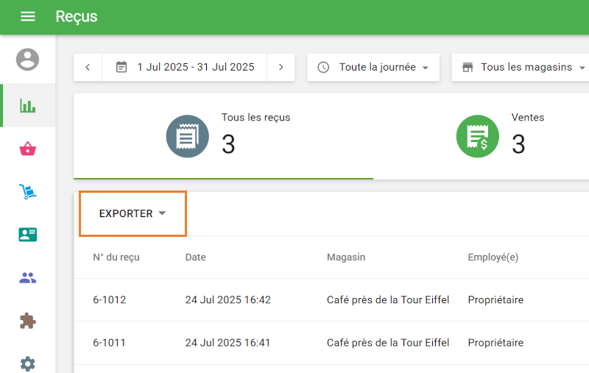The height and width of the screenshot is (373, 589).
Task: Open the Customers people icon
Action: click(x=27, y=278)
